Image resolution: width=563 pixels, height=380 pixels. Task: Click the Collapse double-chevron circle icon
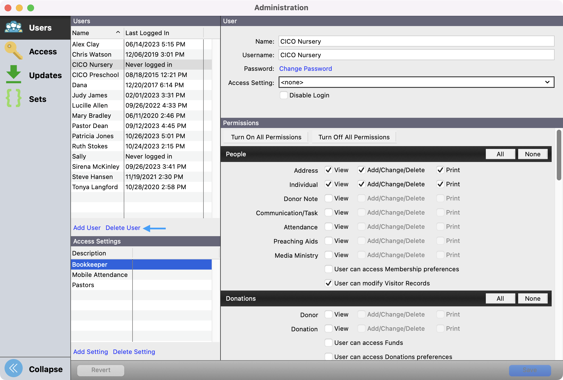[13, 368]
